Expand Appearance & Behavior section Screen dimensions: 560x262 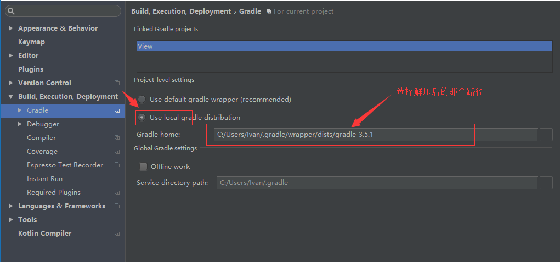coord(11,28)
